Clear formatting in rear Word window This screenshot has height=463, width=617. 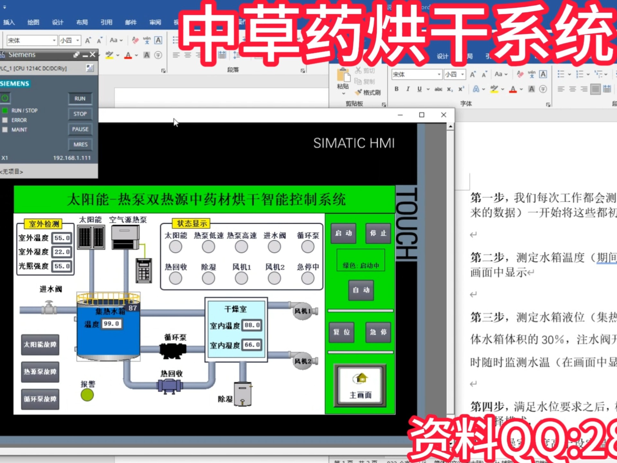click(135, 41)
